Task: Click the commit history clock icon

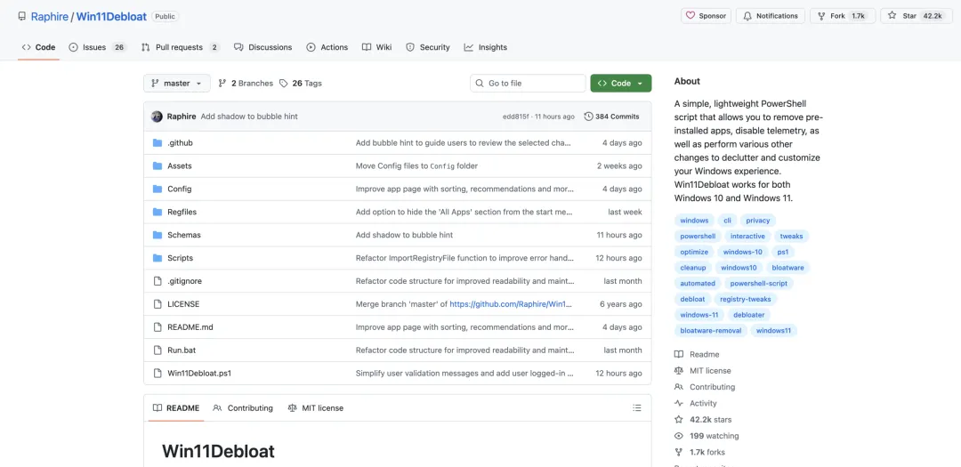Action: [x=588, y=117]
